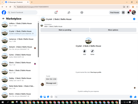Image resolution: width=138 pixels, height=104 pixels.
Task: Open the $950 2 Beds listing link
Action: (53, 26)
